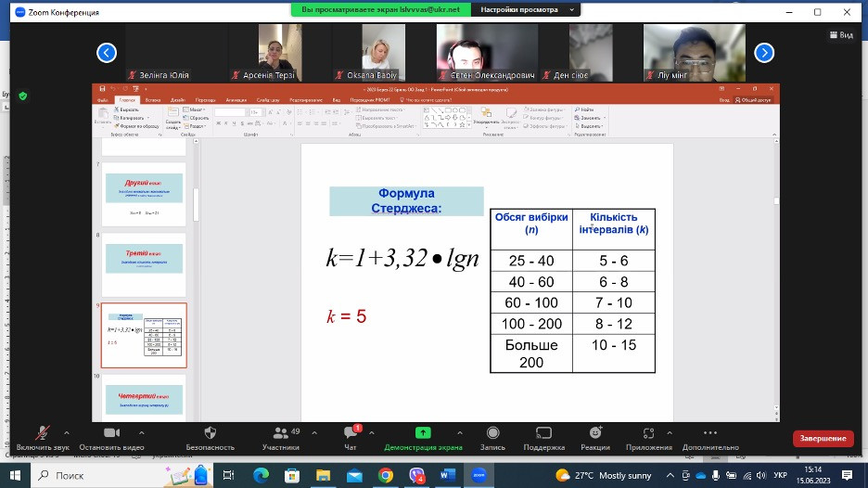Click the Формула Стерджеса title box
Screen dimensions: 868x488
click(x=406, y=200)
